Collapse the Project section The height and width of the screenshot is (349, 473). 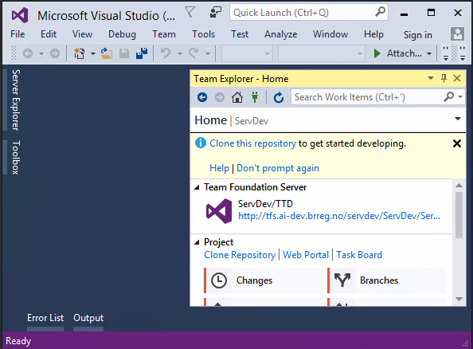197,242
